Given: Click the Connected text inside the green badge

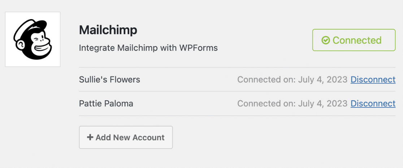Looking at the screenshot, I should [x=357, y=40].
